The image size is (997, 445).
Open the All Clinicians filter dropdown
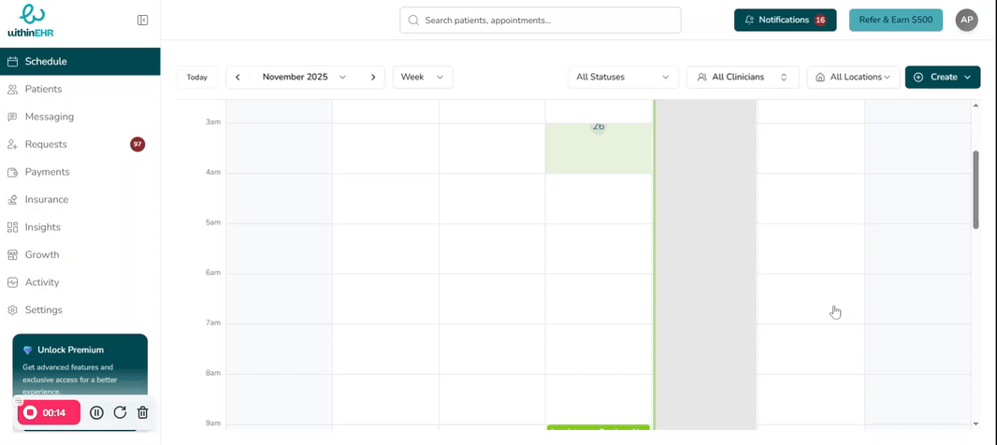pos(743,77)
